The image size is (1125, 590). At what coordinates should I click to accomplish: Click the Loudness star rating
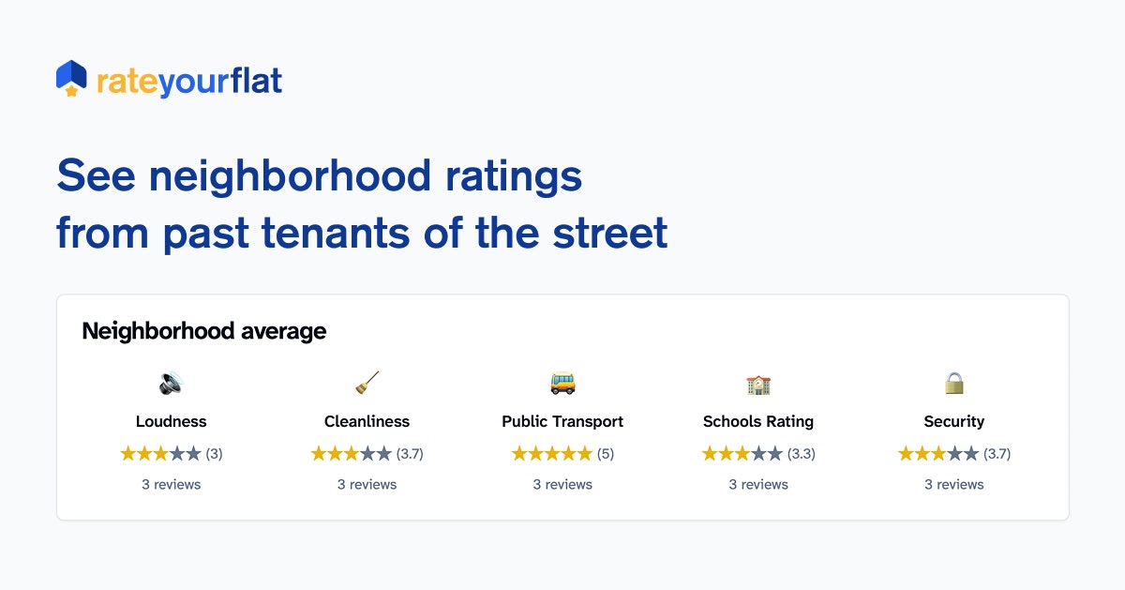[161, 454]
